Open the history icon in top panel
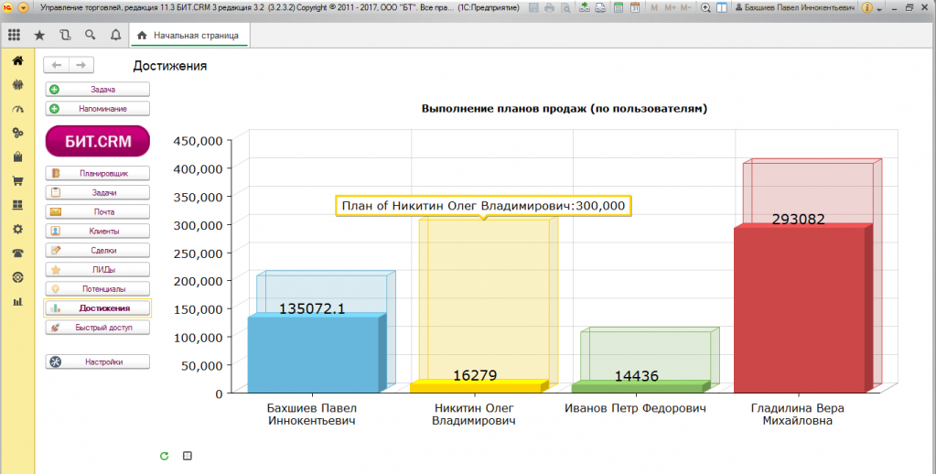Viewport: 936px width, 474px height. coord(65,35)
